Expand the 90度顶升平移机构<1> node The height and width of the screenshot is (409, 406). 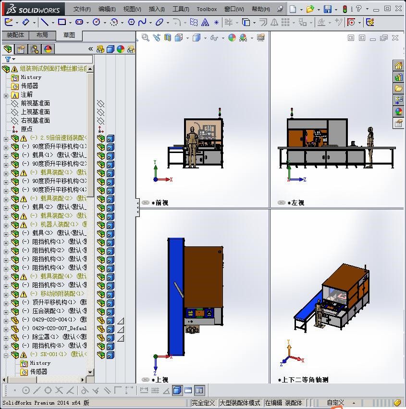tap(6, 148)
